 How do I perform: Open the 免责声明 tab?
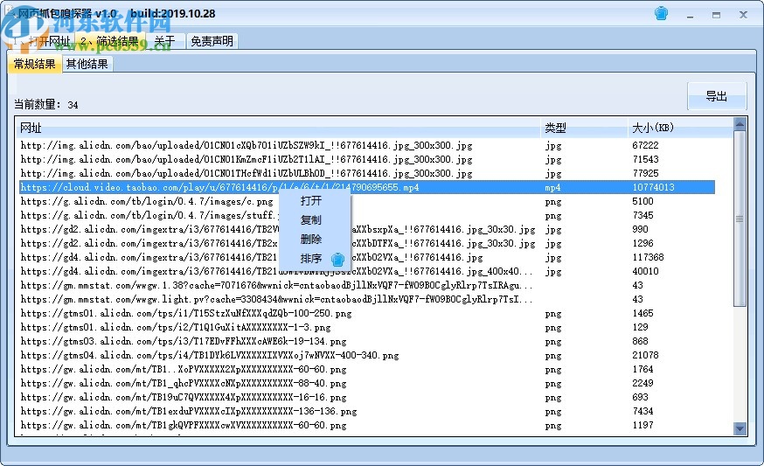pos(212,41)
